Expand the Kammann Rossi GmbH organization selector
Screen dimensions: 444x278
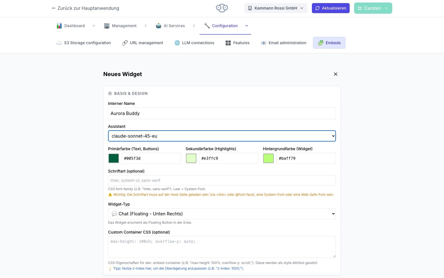point(276,8)
